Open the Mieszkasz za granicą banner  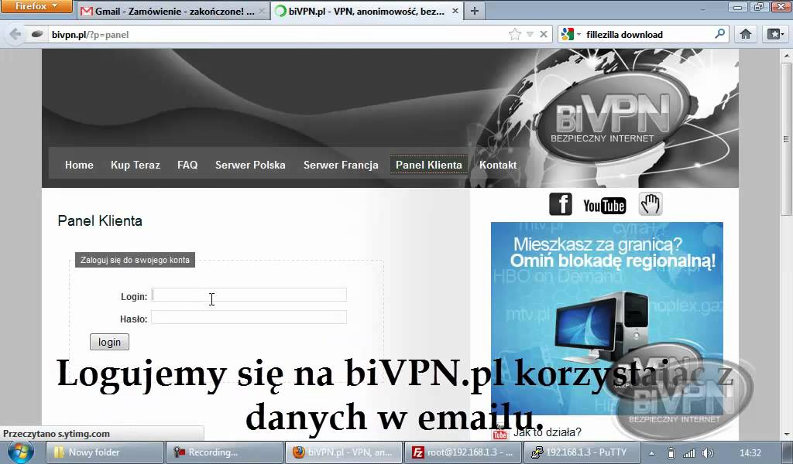(607, 318)
